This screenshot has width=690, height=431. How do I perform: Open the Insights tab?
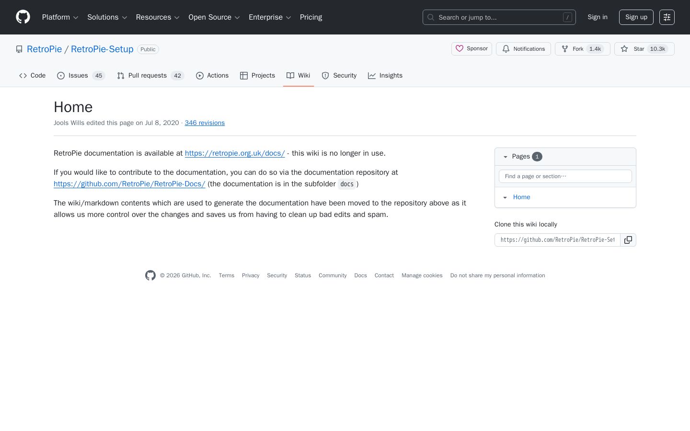(x=385, y=76)
